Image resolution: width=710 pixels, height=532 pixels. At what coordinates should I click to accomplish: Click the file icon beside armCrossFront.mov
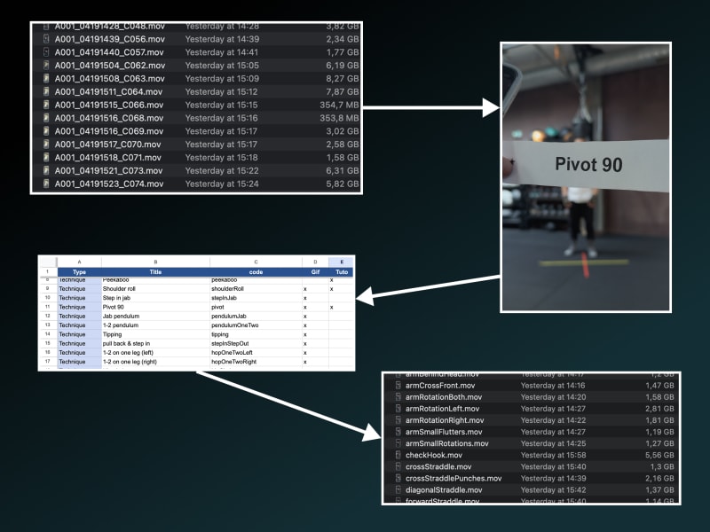coord(398,386)
